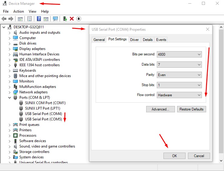Switch to the Events tab
Viewport: 224px width, 171px height.
[x=161, y=40]
